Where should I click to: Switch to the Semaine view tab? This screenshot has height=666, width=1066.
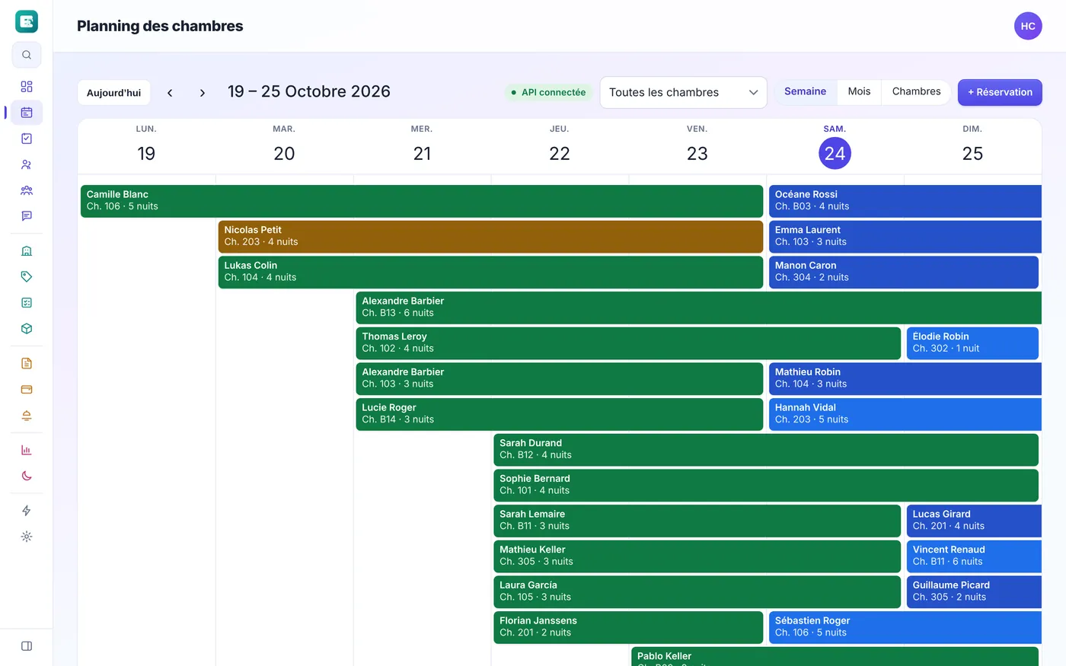805,91
